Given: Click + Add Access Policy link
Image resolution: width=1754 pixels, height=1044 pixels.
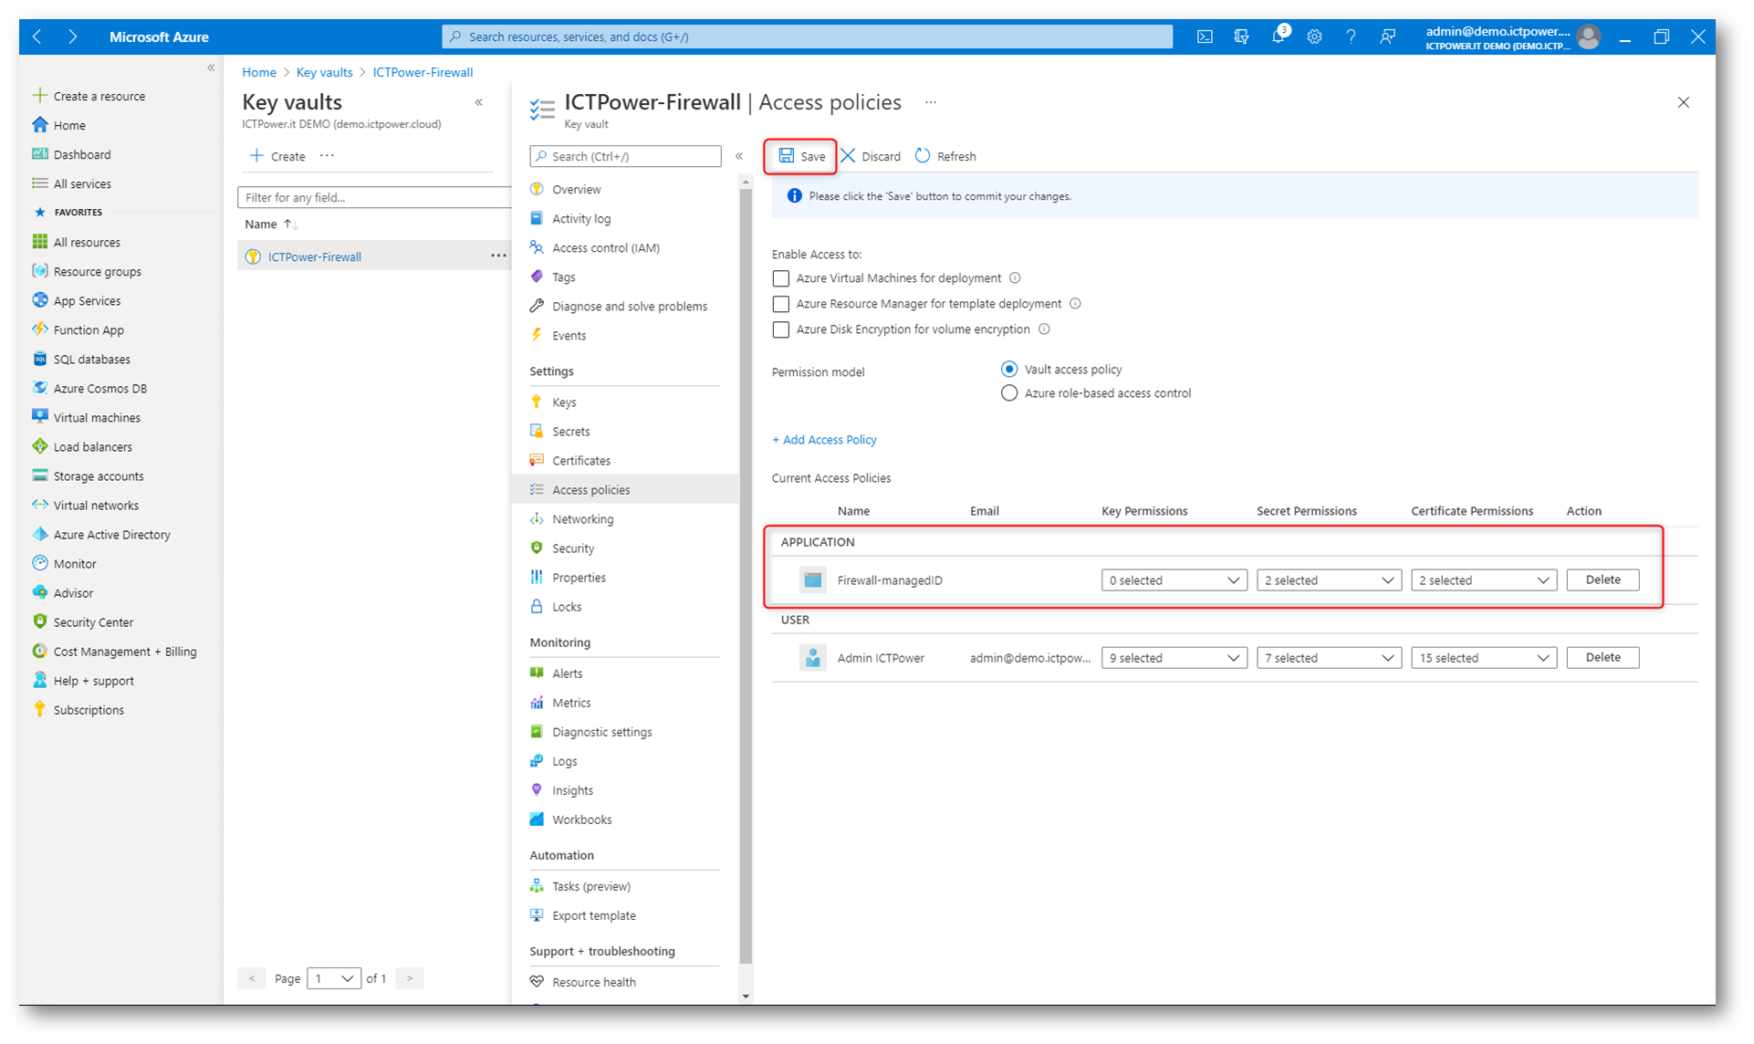Looking at the screenshot, I should coord(824,440).
